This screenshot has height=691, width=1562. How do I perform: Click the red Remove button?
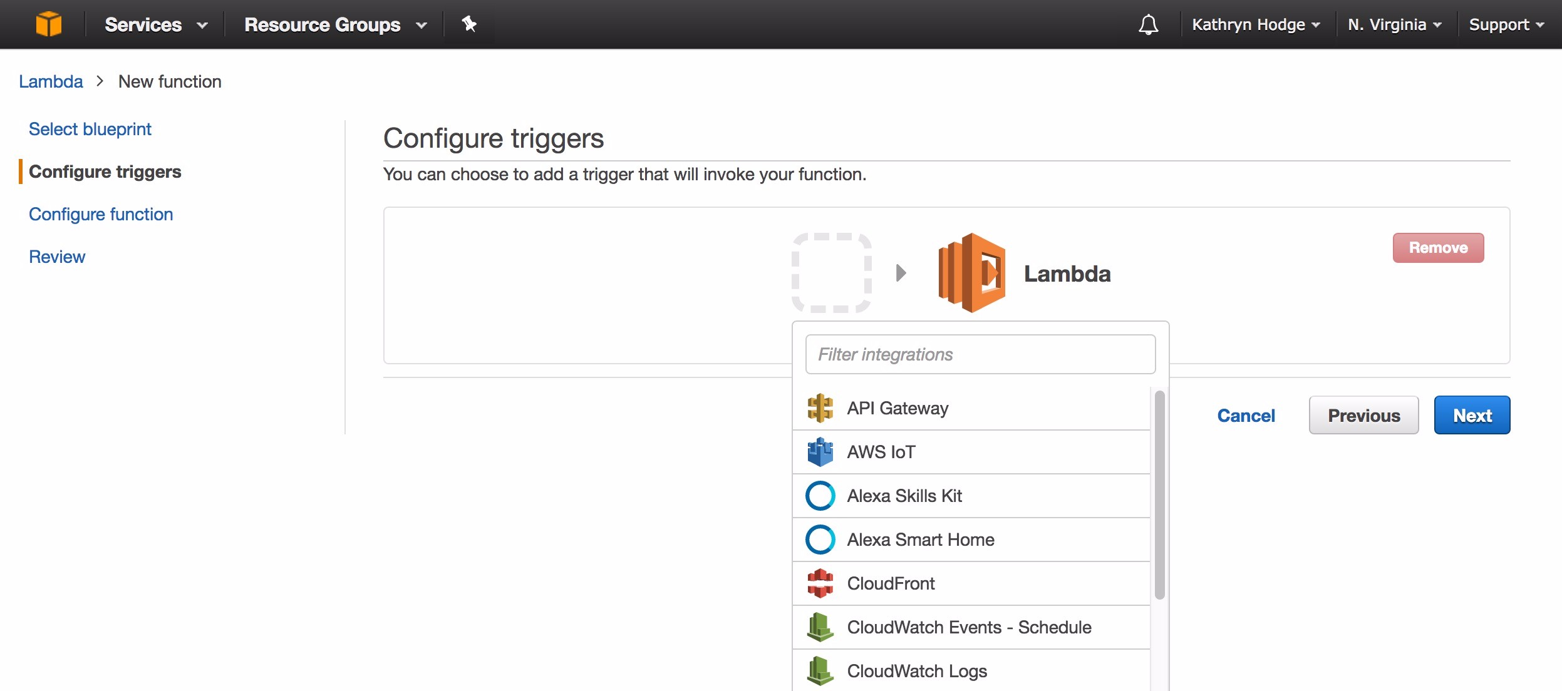click(x=1438, y=248)
